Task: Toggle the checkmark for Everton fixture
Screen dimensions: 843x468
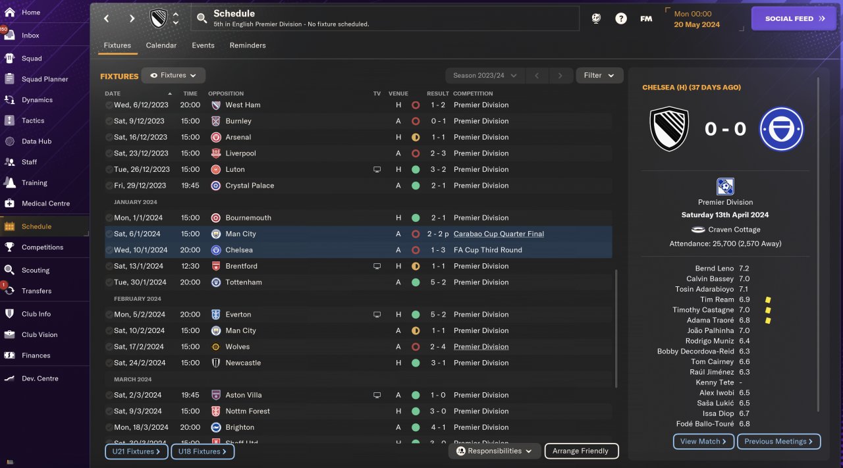Action: [x=109, y=315]
